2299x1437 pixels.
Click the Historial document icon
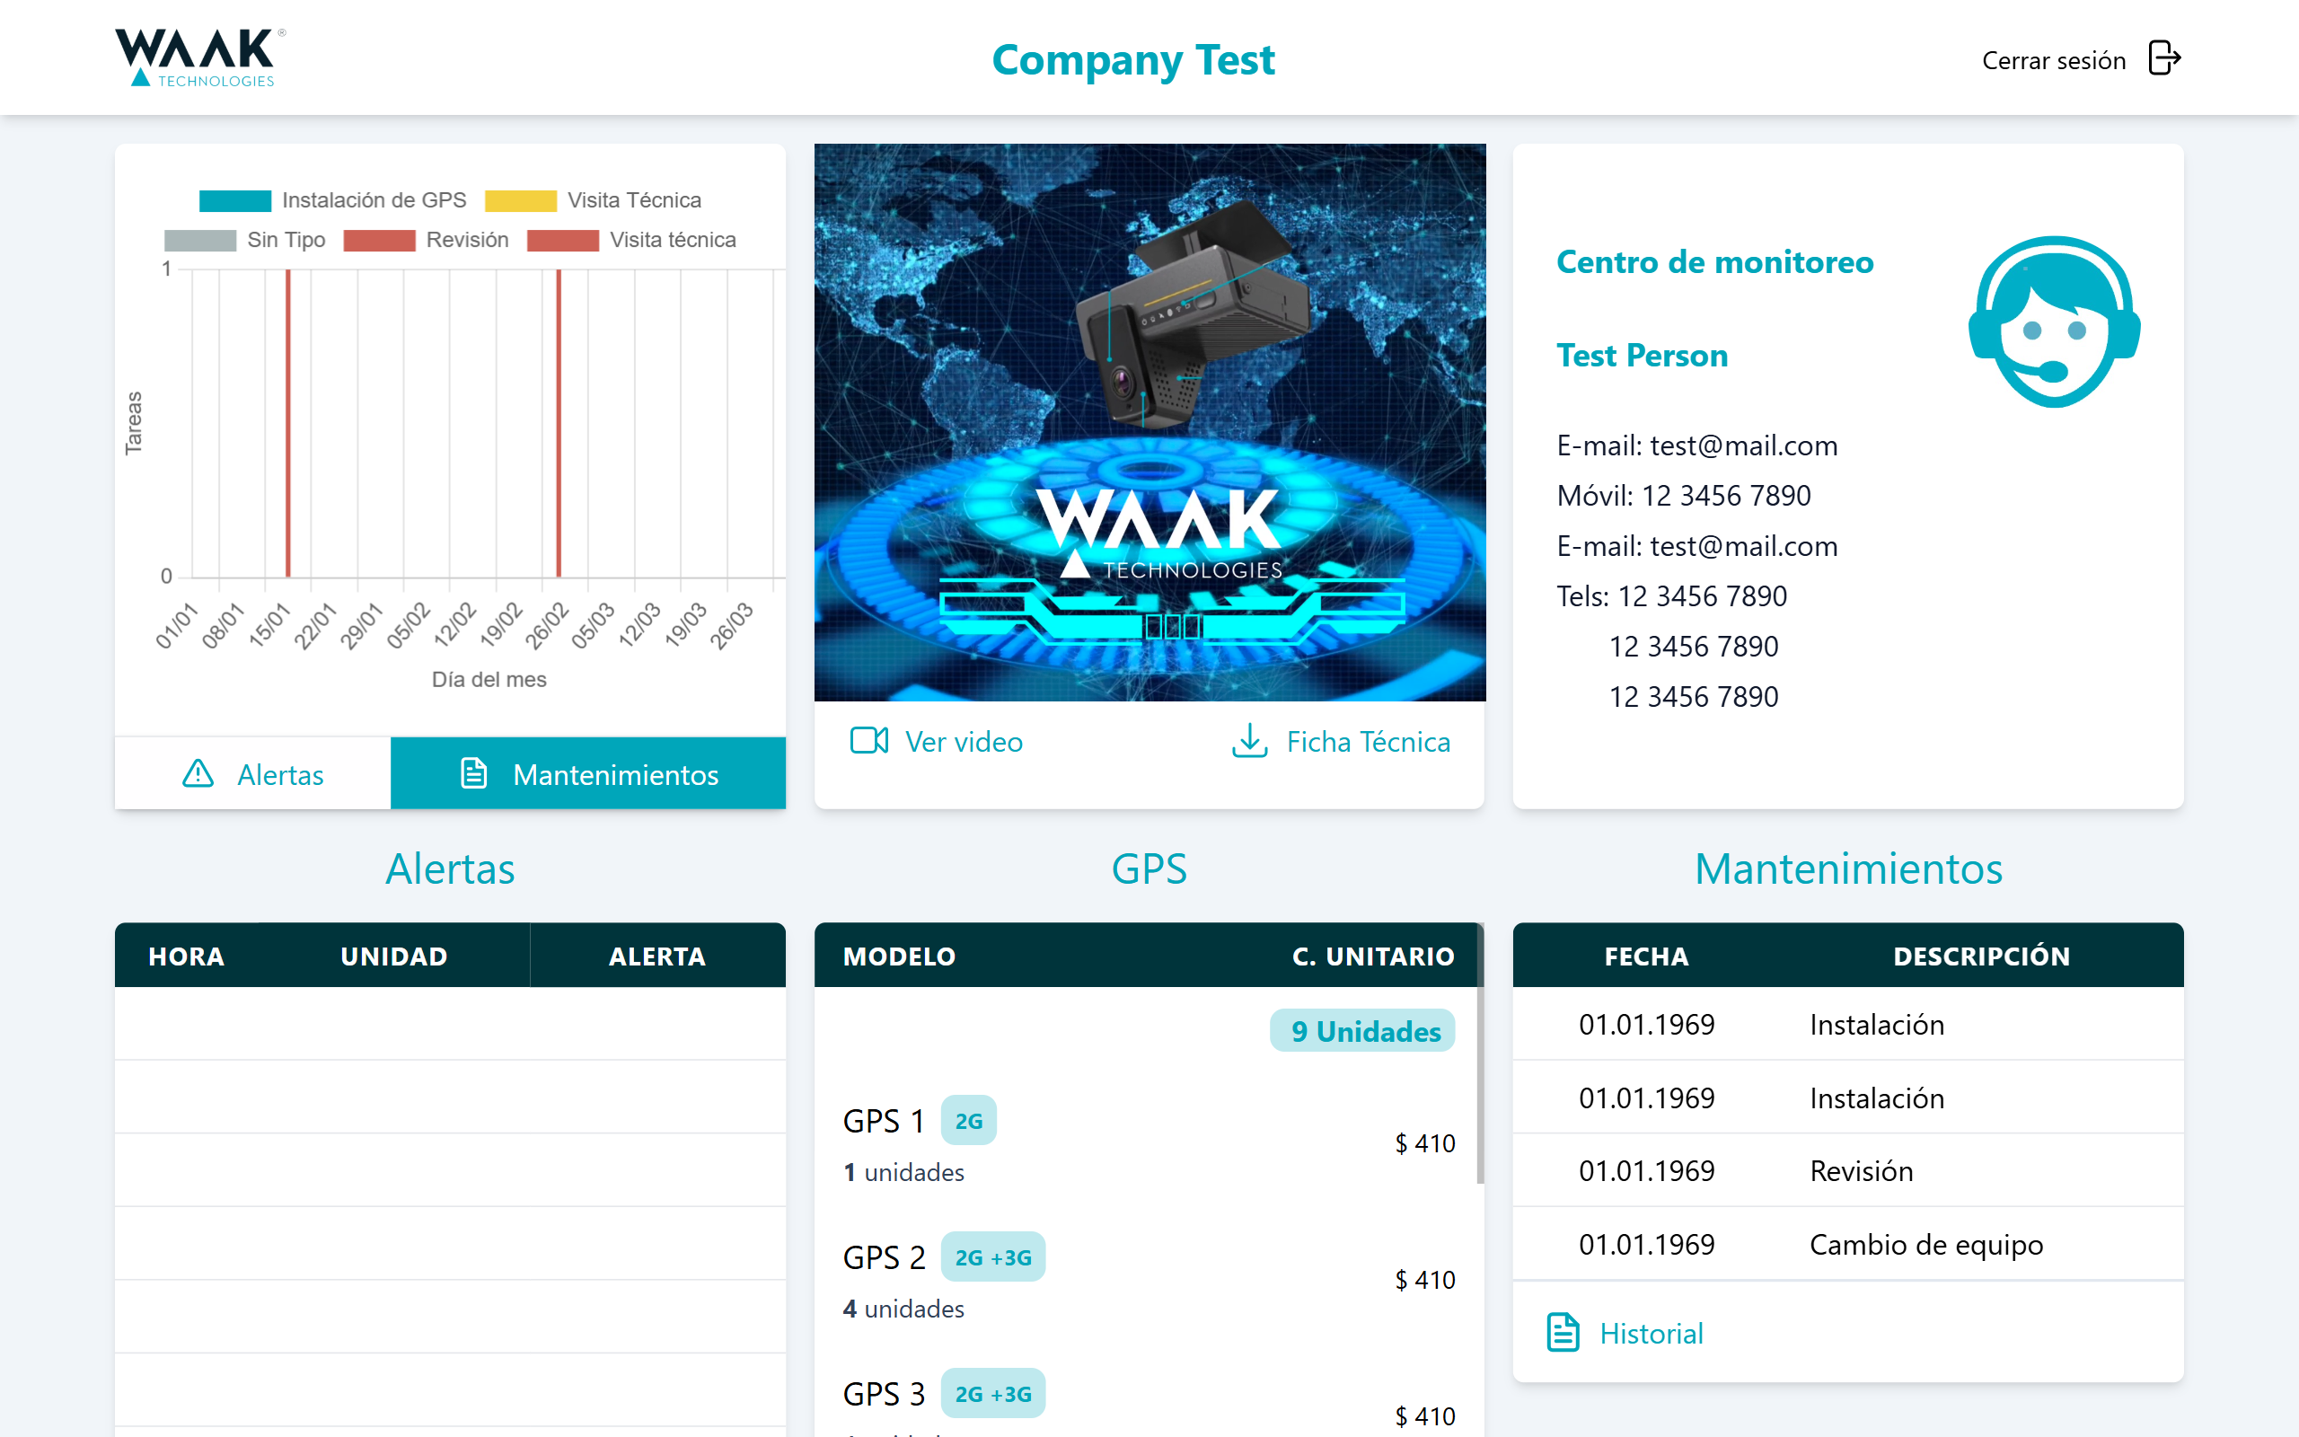(1563, 1333)
